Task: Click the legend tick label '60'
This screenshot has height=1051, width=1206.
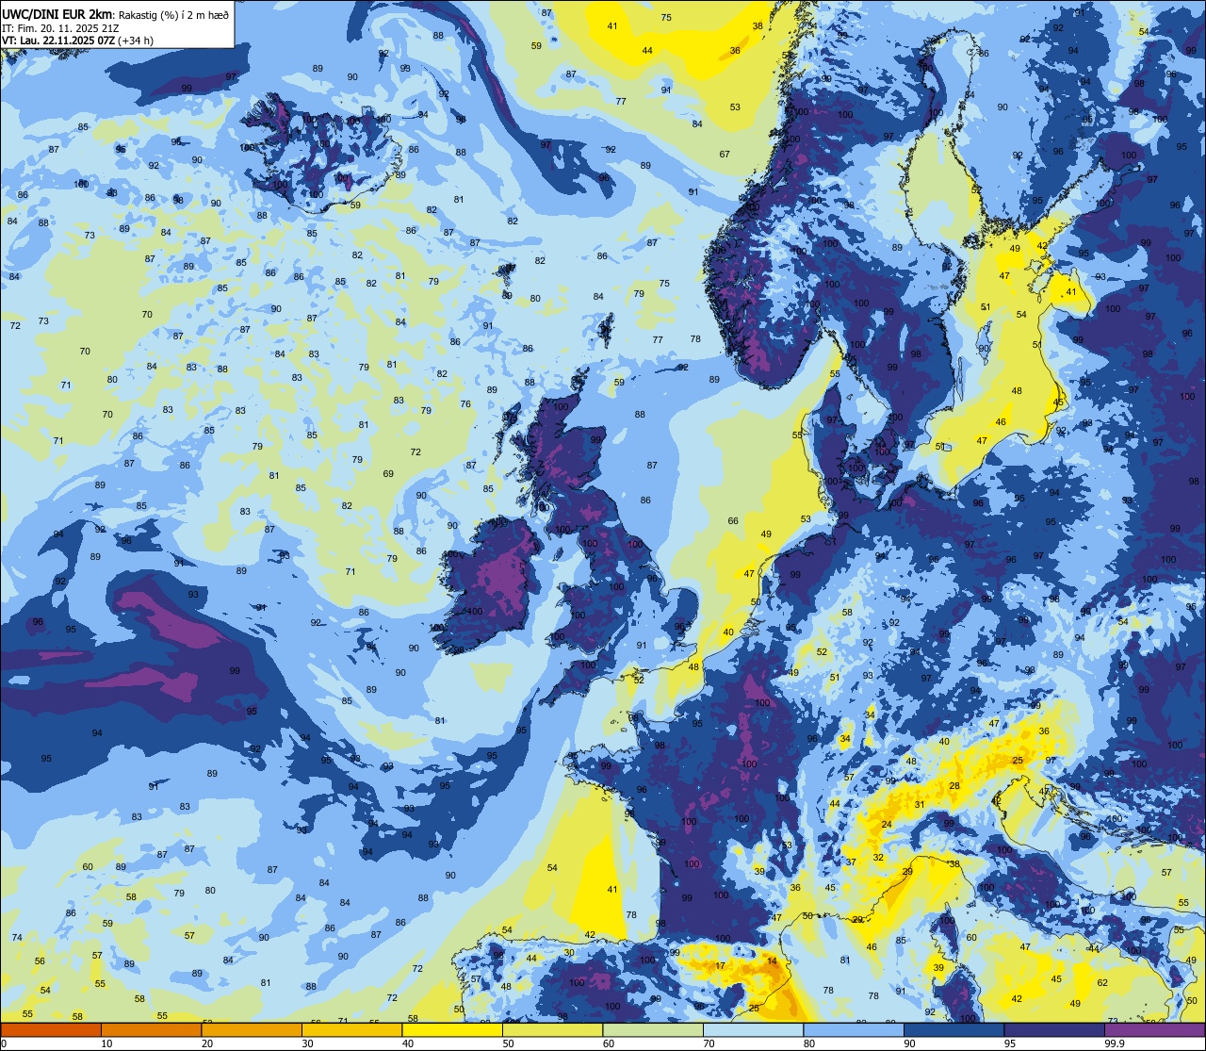Action: click(x=609, y=1043)
